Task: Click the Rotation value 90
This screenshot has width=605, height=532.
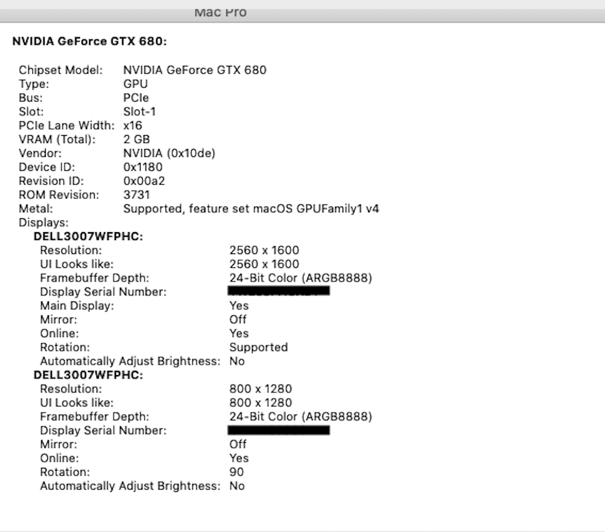Action: [236, 472]
